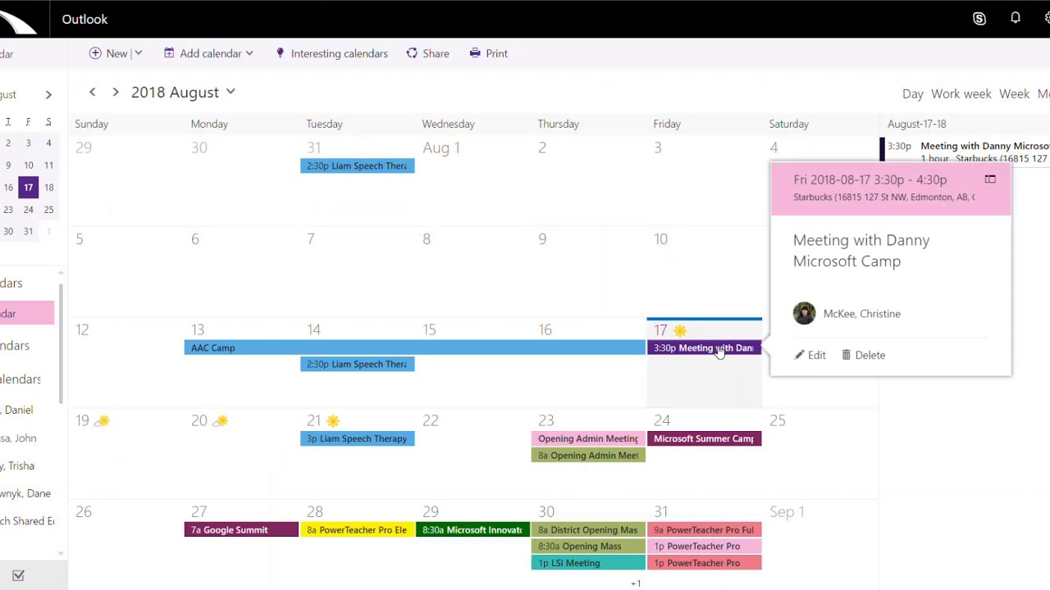Open the tasks checkmark icon at bottom left
1050x590 pixels.
18,575
